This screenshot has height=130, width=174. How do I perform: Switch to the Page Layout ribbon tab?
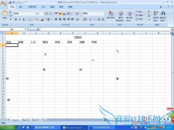click(32, 7)
